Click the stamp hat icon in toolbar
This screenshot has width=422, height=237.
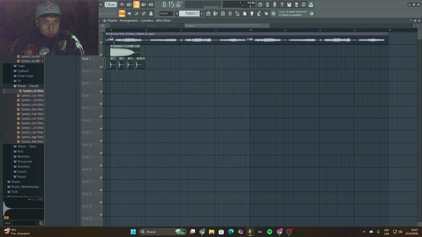coord(151,13)
